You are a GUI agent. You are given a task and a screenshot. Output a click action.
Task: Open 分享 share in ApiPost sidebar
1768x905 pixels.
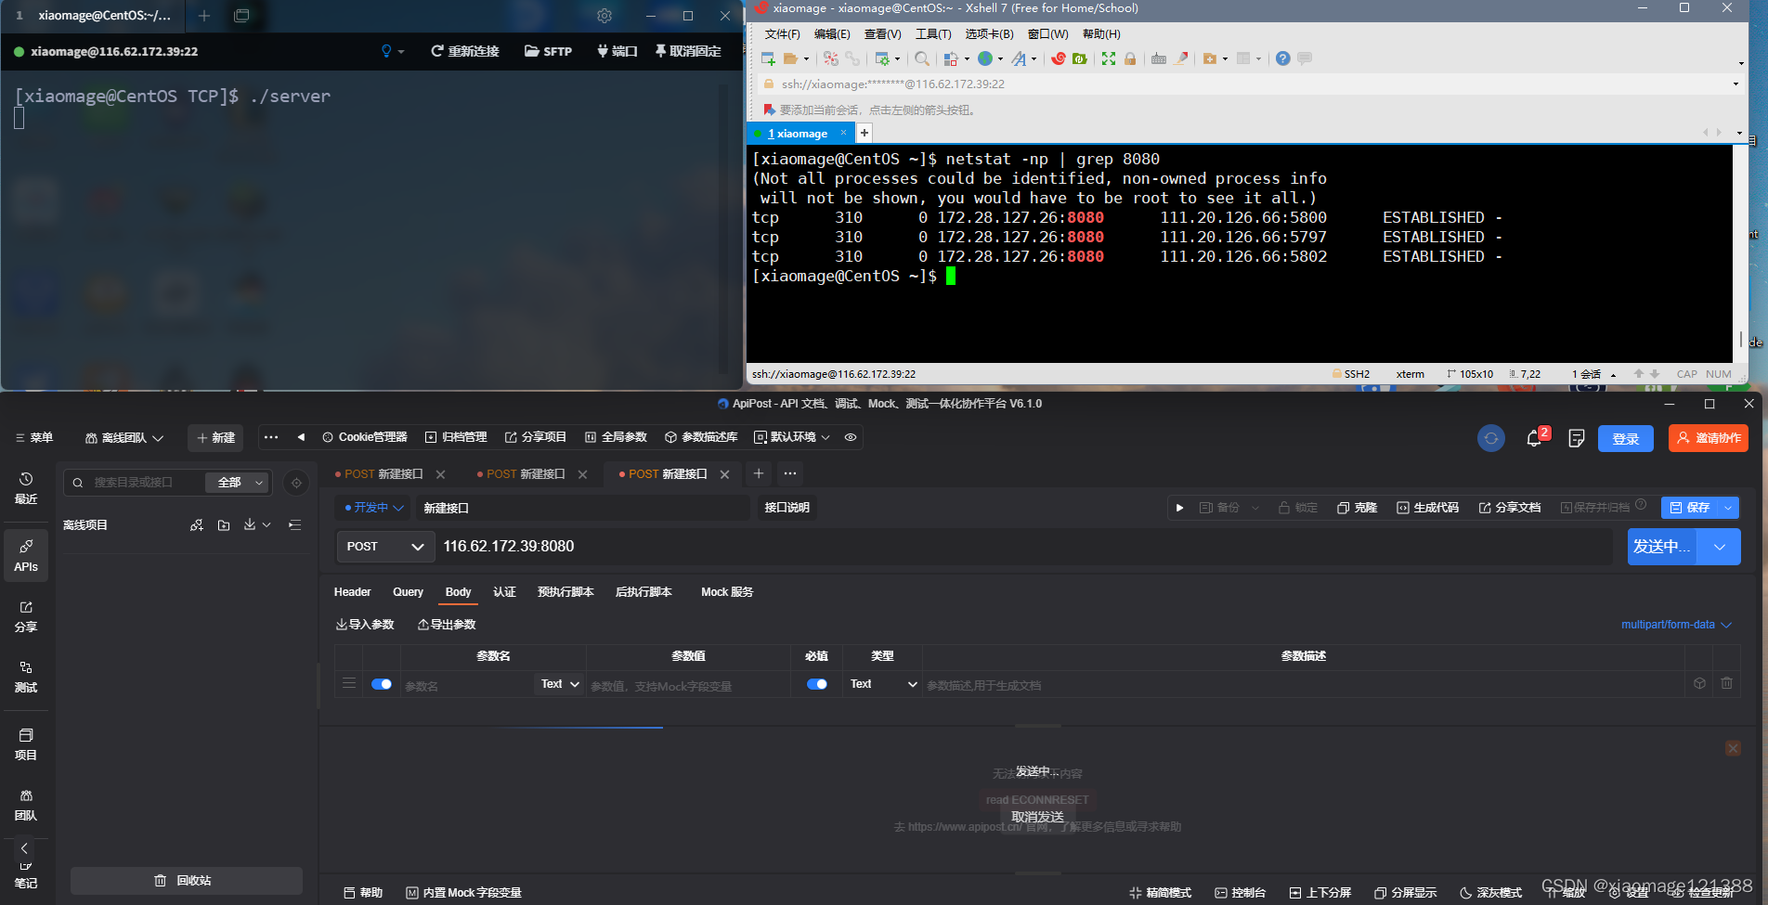pos(26,616)
